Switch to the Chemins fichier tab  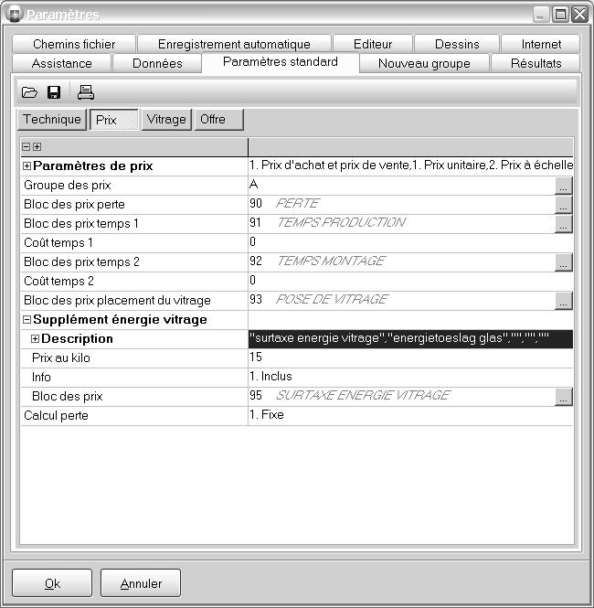(x=74, y=44)
